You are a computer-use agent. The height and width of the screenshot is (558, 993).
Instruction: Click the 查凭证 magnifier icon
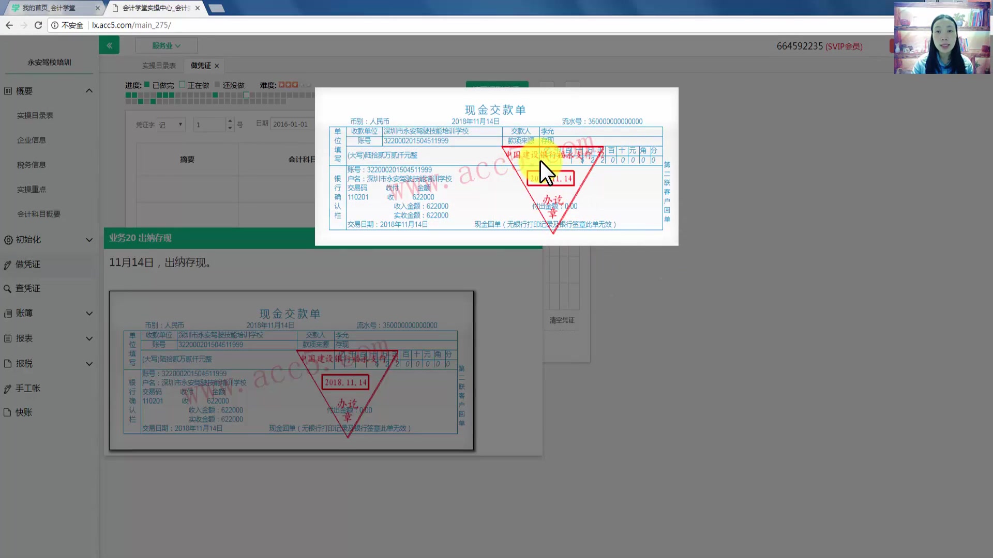pos(8,289)
